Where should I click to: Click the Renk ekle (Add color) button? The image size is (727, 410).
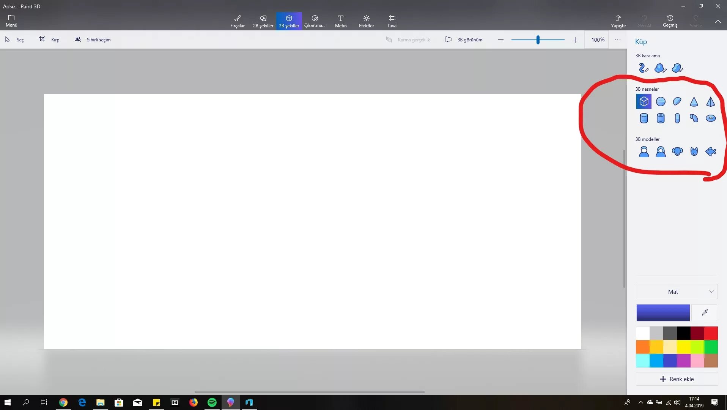pos(677,379)
